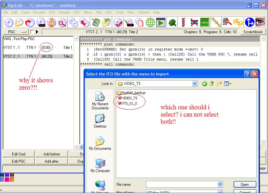Select the VTST 2,1 Title 2 row

pos(38,56)
